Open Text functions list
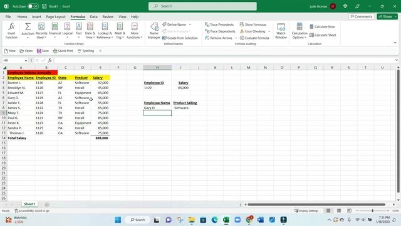Viewport: 401px width, 226px height. (x=79, y=31)
